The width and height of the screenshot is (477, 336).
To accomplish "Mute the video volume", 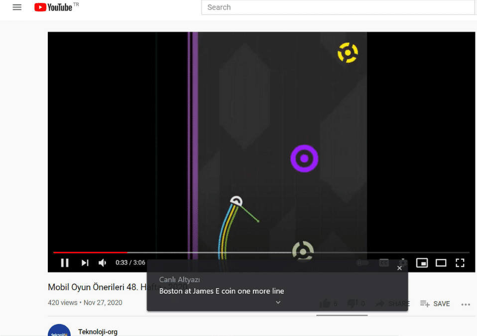I will (103, 263).
